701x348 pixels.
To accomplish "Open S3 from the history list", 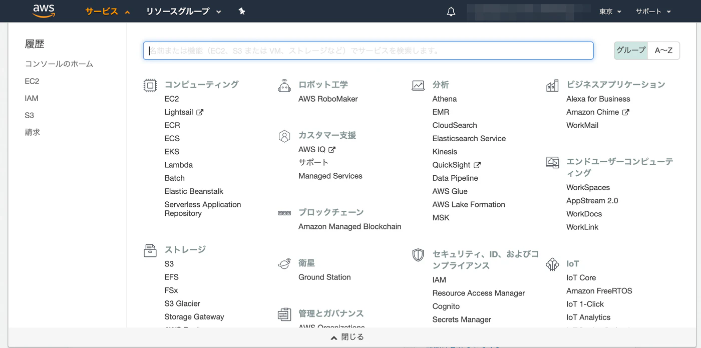I will point(30,115).
